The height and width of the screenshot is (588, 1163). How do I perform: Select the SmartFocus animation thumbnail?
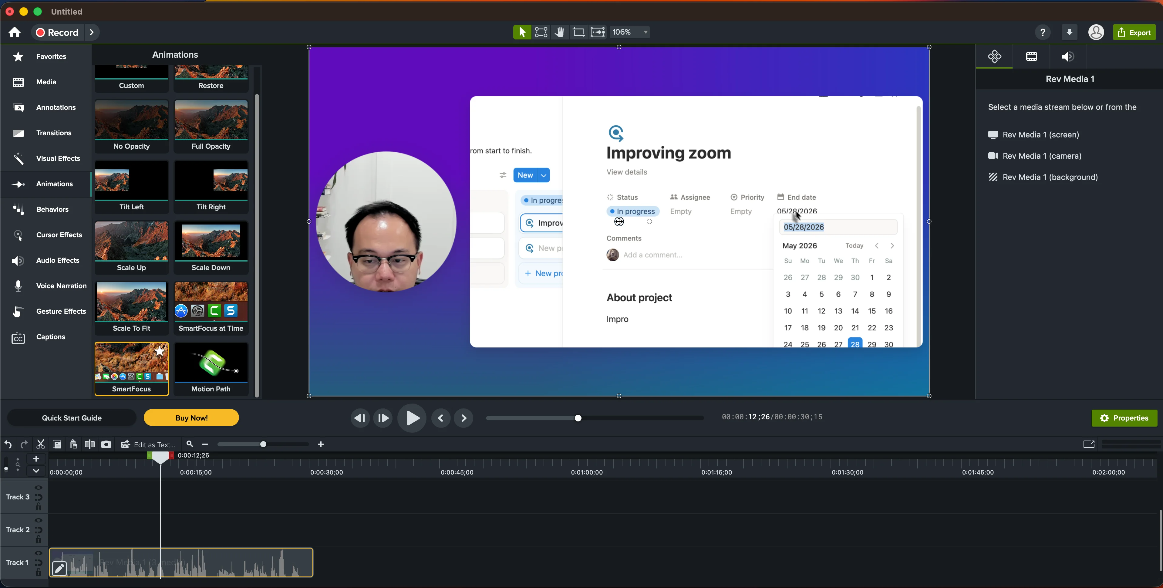point(132,369)
